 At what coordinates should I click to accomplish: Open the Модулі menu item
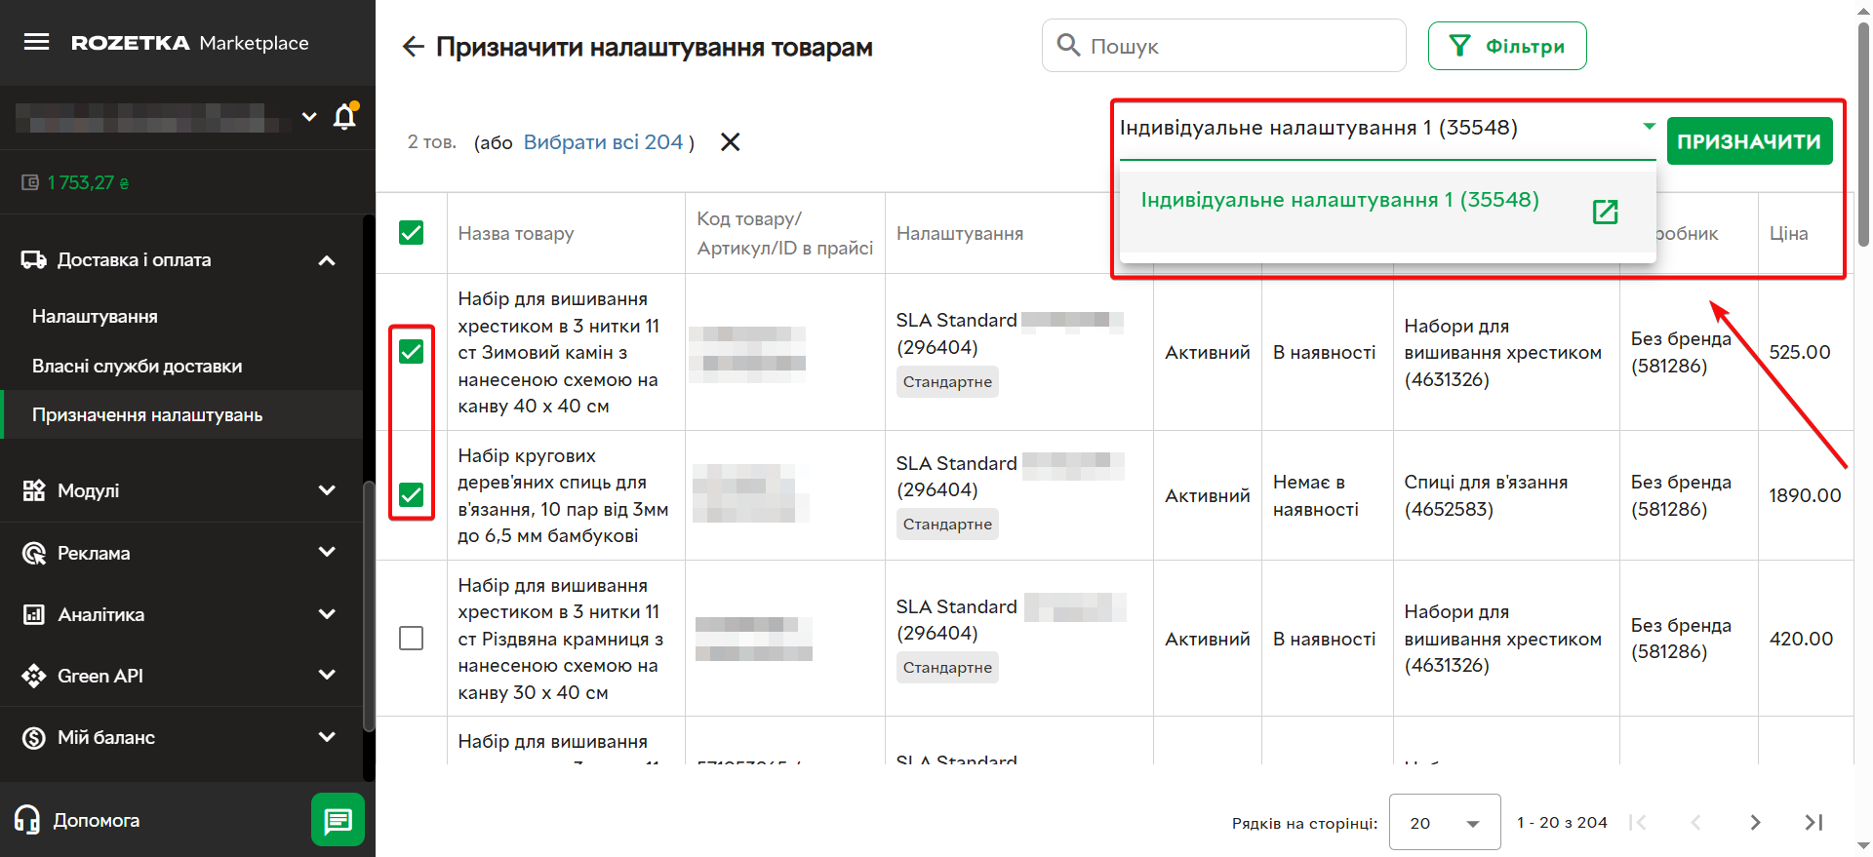[181, 490]
